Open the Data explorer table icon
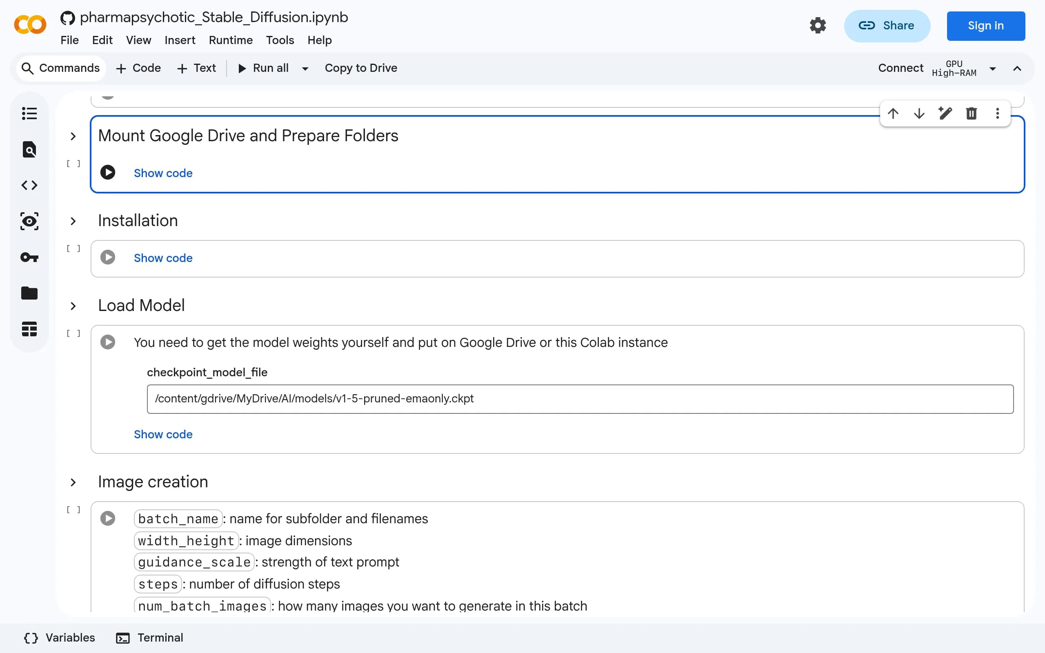 (x=29, y=329)
